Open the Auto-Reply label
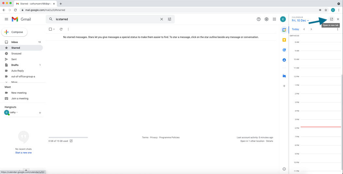The height and width of the screenshot is (174, 343). (21, 71)
